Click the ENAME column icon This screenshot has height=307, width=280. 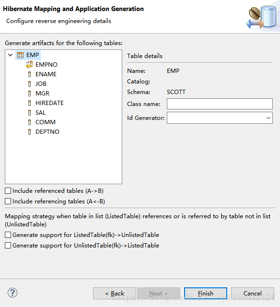coord(30,74)
